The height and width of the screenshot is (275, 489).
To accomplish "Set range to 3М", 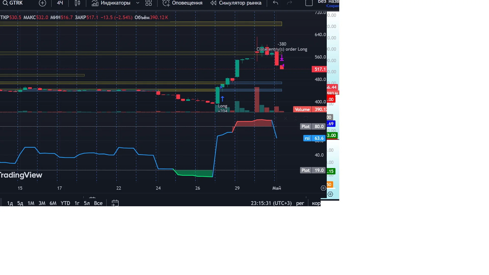I will point(42,203).
